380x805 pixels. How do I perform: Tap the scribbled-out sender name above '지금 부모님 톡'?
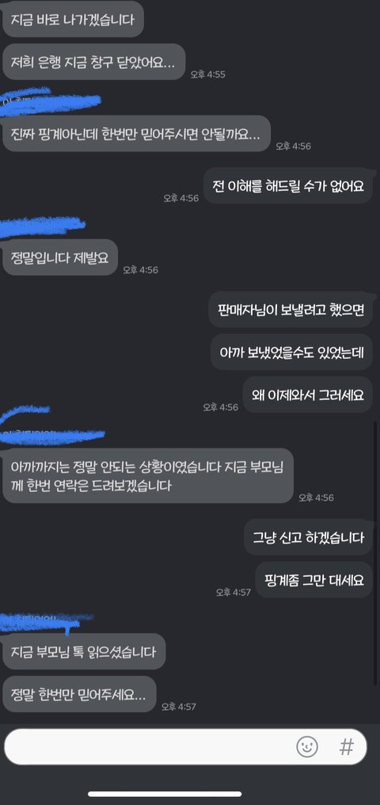pos(46,622)
